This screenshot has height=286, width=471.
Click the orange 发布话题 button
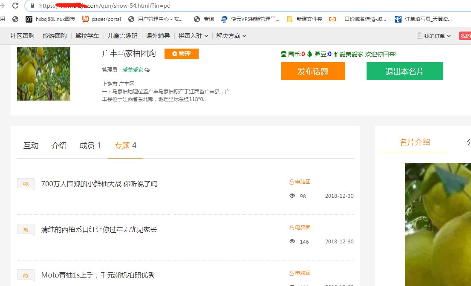313,71
